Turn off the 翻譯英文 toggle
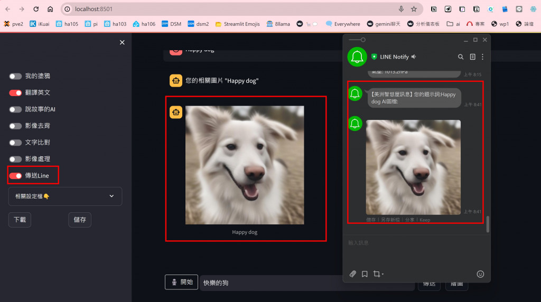The image size is (541, 302). point(15,93)
